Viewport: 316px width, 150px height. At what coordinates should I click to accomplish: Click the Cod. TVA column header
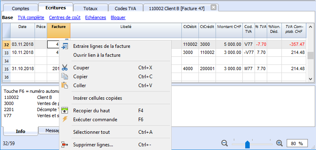pyautogui.click(x=248, y=30)
